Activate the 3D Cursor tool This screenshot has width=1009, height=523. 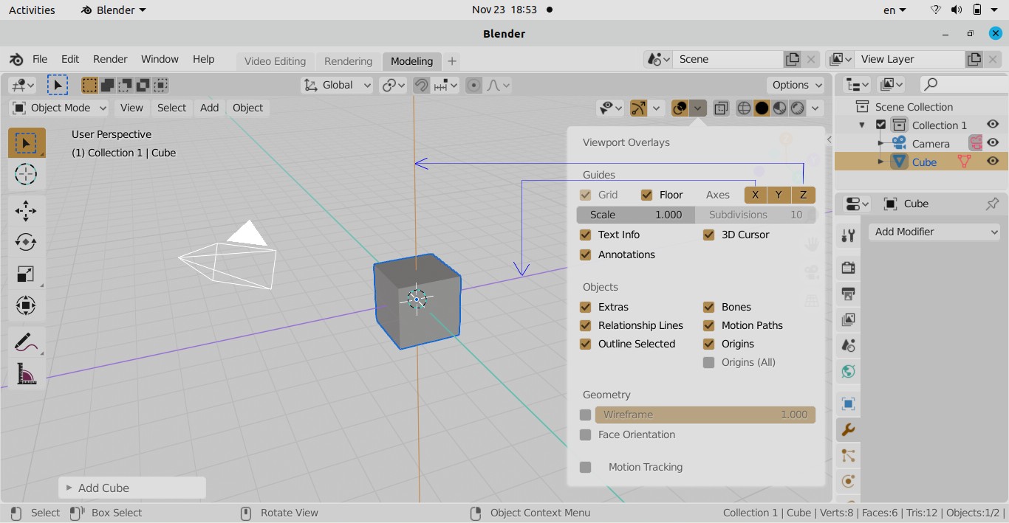click(26, 175)
